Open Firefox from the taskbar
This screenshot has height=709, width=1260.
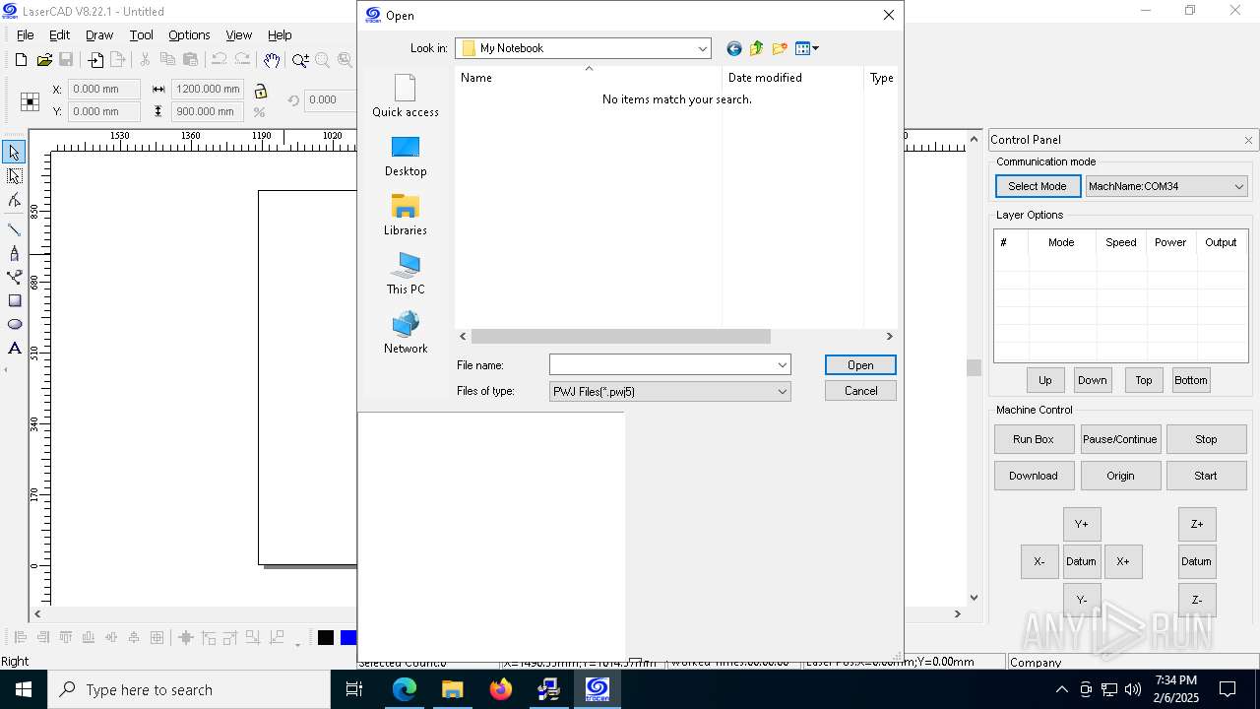tap(501, 689)
